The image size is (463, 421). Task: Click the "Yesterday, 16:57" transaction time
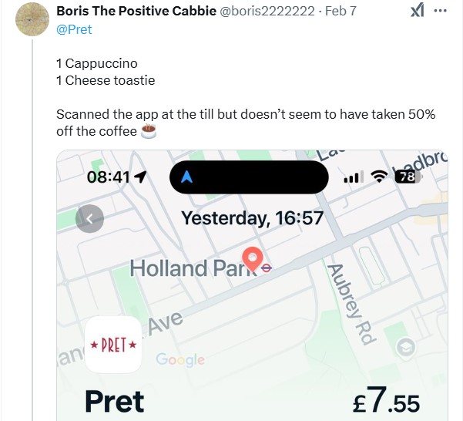252,218
